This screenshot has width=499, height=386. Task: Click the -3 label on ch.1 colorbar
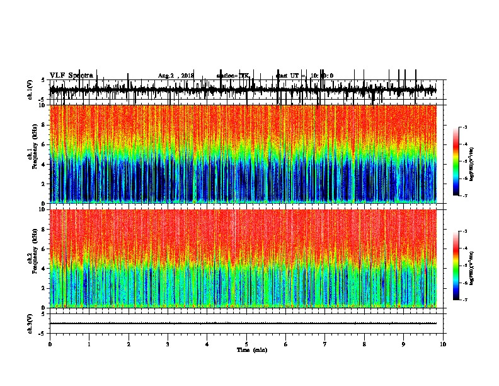click(465, 127)
